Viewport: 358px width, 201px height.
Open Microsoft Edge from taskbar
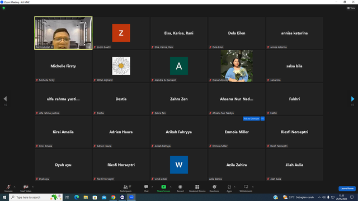tap(77, 197)
